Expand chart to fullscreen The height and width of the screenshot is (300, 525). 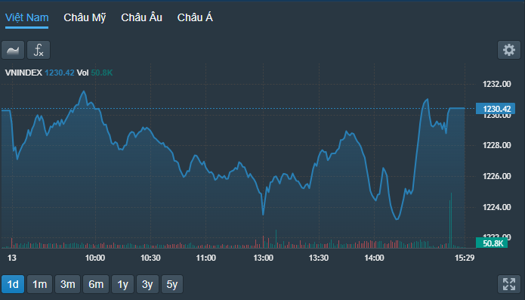click(509, 284)
